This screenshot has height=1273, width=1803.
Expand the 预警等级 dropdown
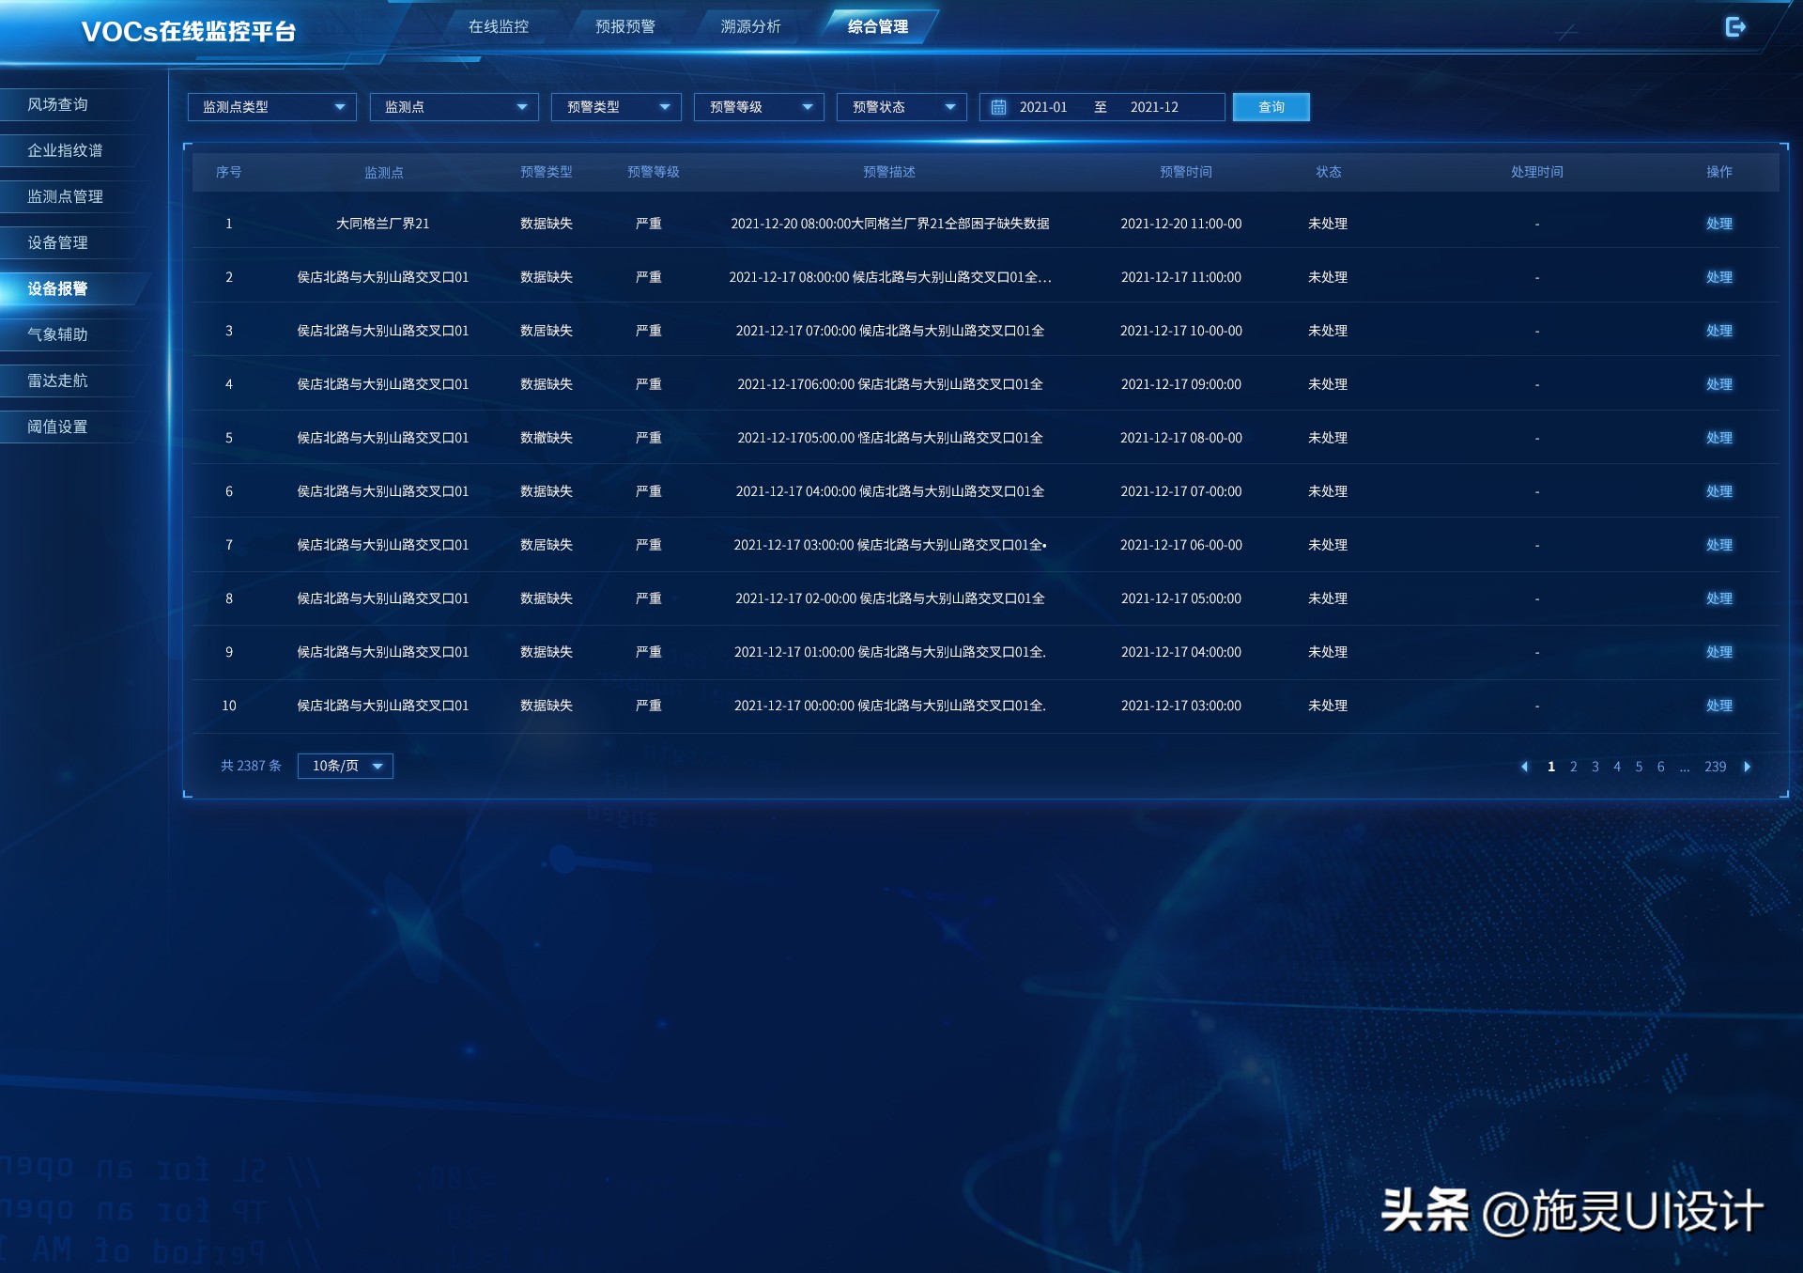click(x=759, y=107)
